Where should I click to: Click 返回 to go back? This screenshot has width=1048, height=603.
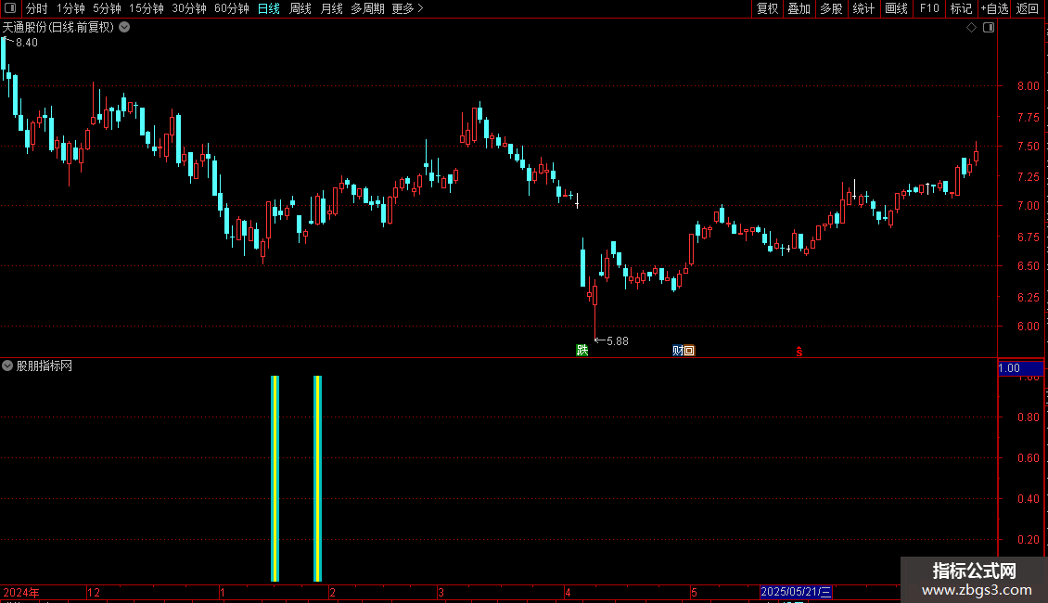point(1028,8)
